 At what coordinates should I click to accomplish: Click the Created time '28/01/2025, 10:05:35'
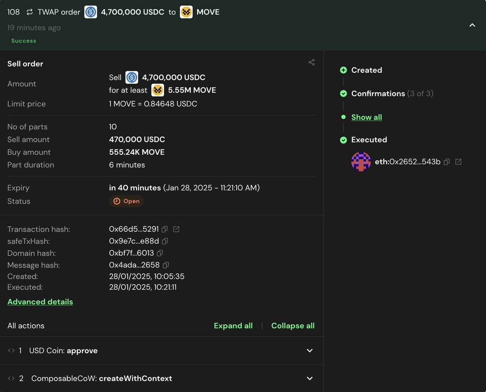pyautogui.click(x=147, y=277)
